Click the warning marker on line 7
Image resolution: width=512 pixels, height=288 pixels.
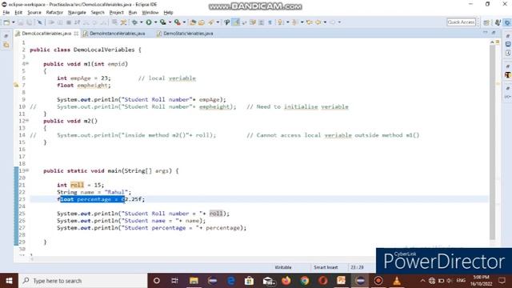point(16,86)
